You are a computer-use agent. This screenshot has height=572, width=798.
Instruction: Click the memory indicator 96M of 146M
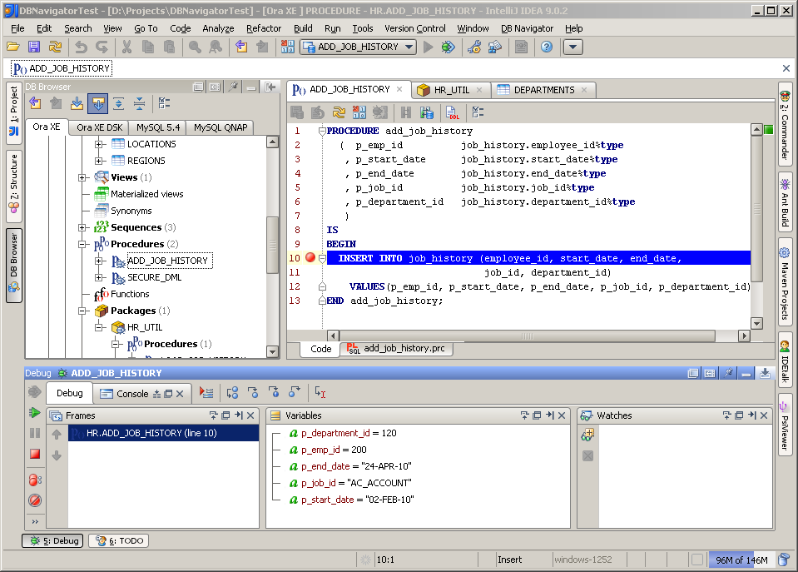[741, 560]
